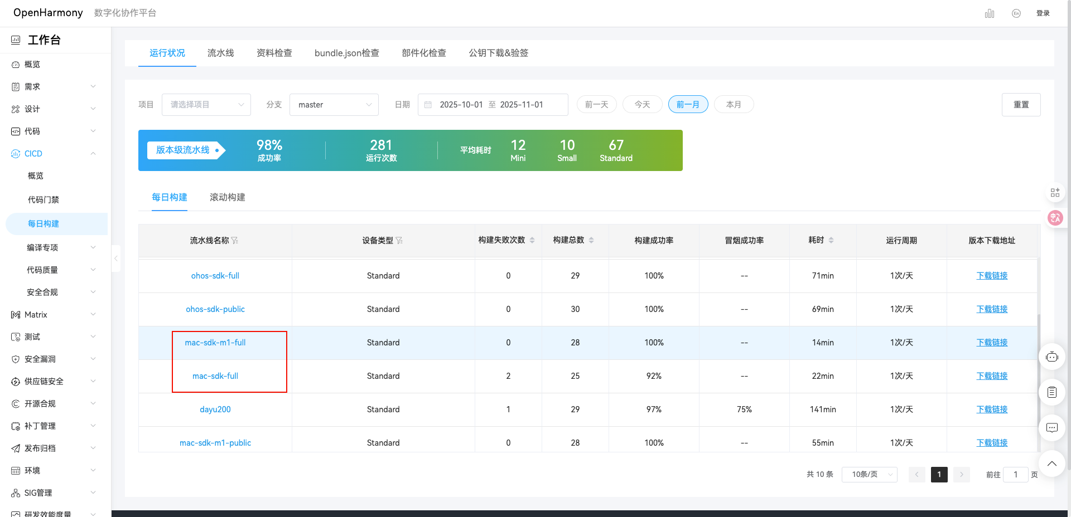Filter by 流水线名称 column filter icon

pos(235,241)
